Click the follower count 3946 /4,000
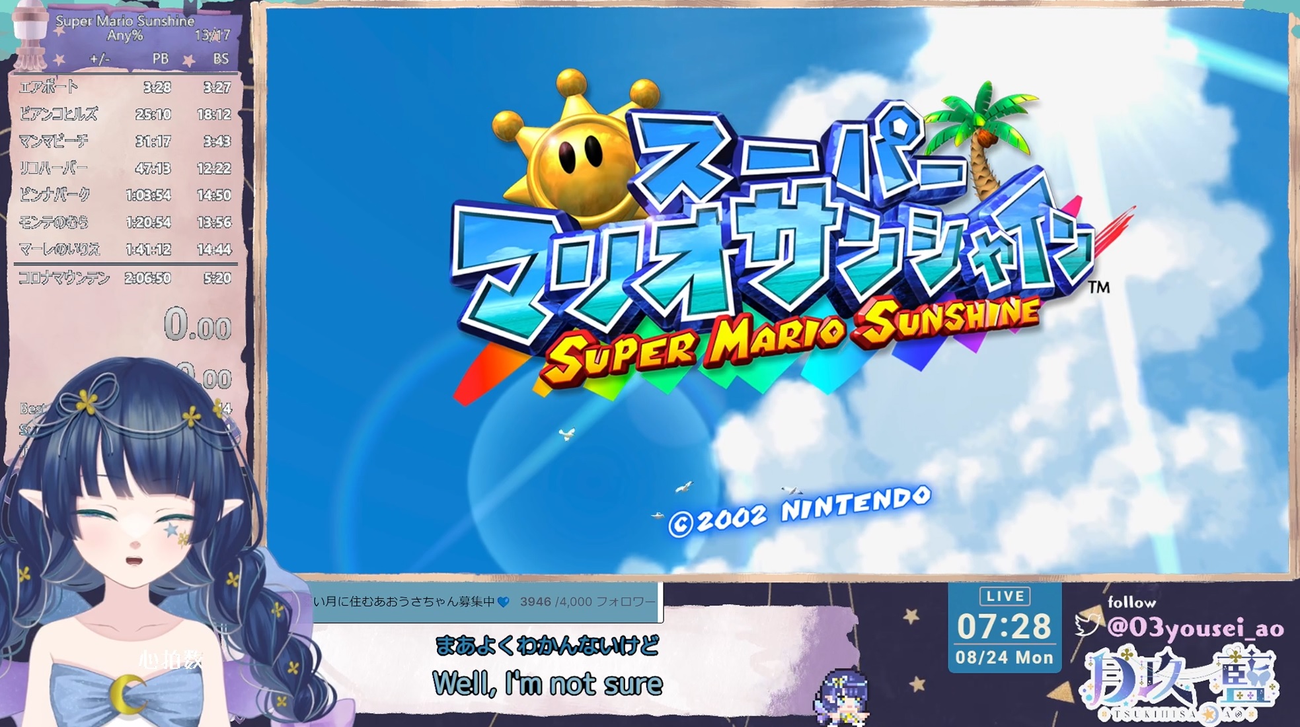Image resolution: width=1300 pixels, height=727 pixels. pyautogui.click(x=556, y=602)
